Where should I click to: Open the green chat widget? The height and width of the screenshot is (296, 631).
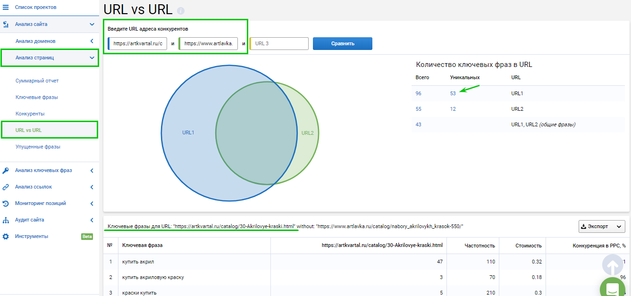pos(612,288)
